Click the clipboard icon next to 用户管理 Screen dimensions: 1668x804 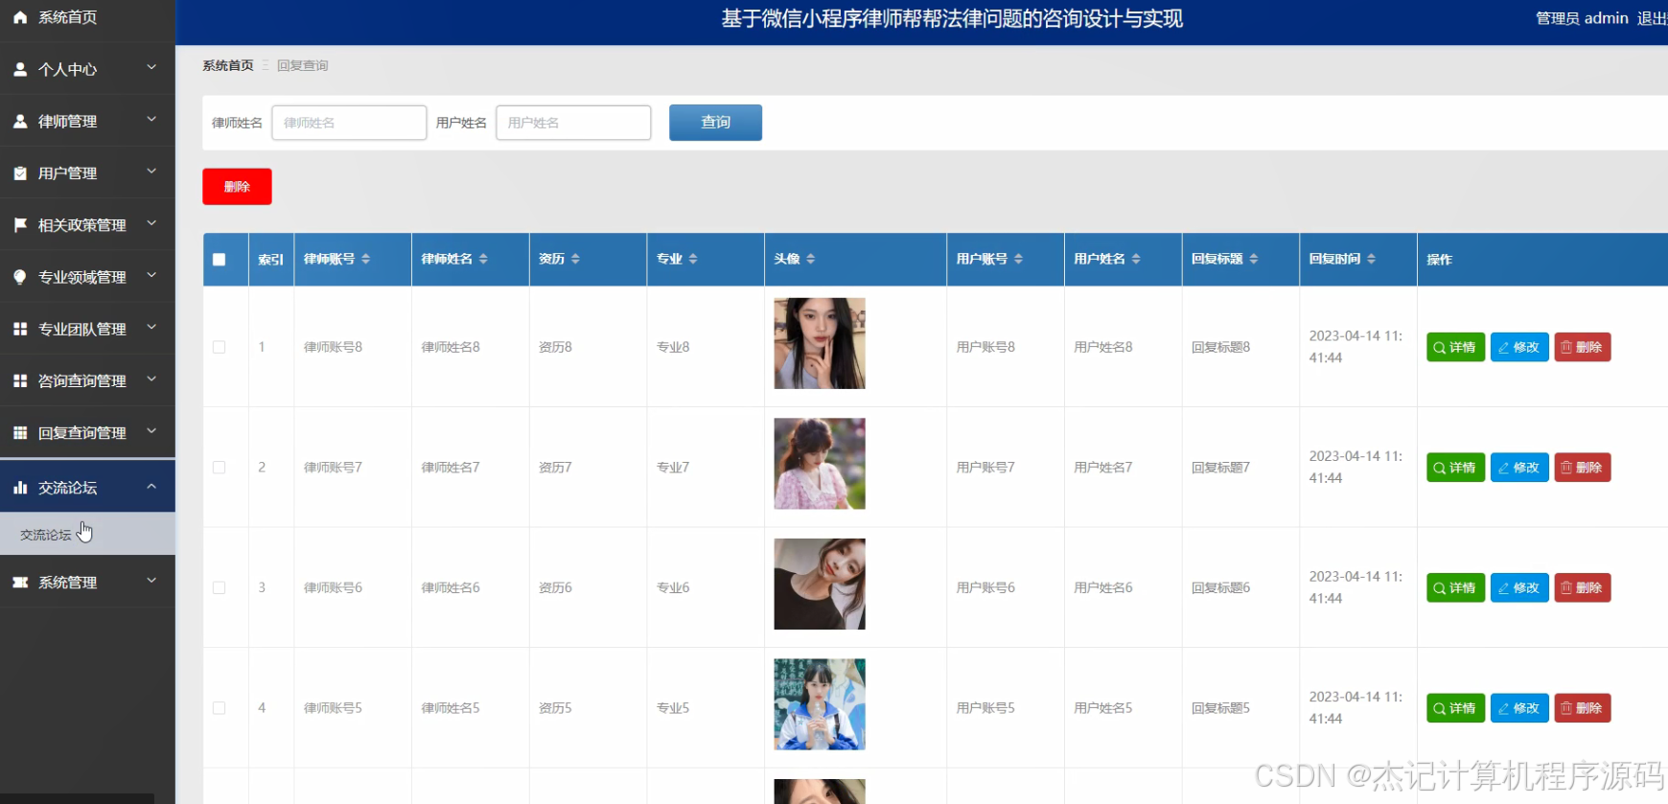coord(20,173)
